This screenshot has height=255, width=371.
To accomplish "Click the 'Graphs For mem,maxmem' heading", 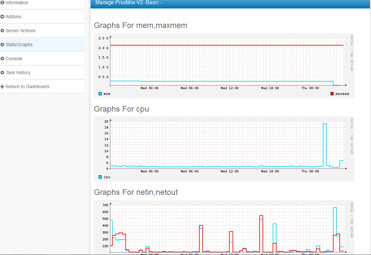I will pyautogui.click(x=140, y=25).
